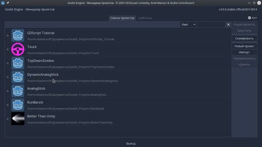Open the ru language dropdown
The width and height of the screenshot is (262, 147).
(253, 18)
